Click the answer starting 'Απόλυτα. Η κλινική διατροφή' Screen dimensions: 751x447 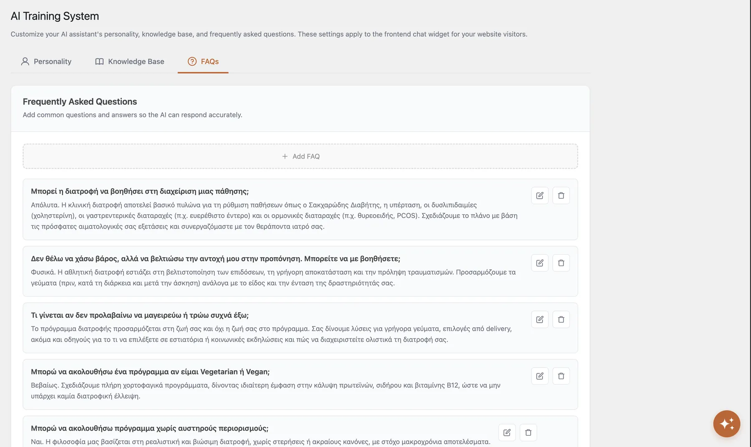(274, 216)
